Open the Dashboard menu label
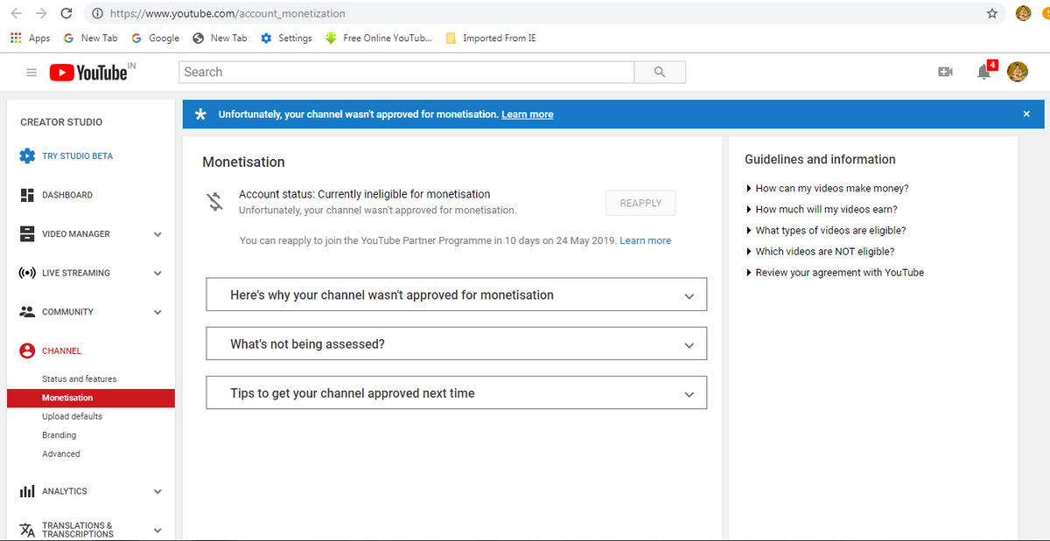The height and width of the screenshot is (541, 1050). pos(67,195)
